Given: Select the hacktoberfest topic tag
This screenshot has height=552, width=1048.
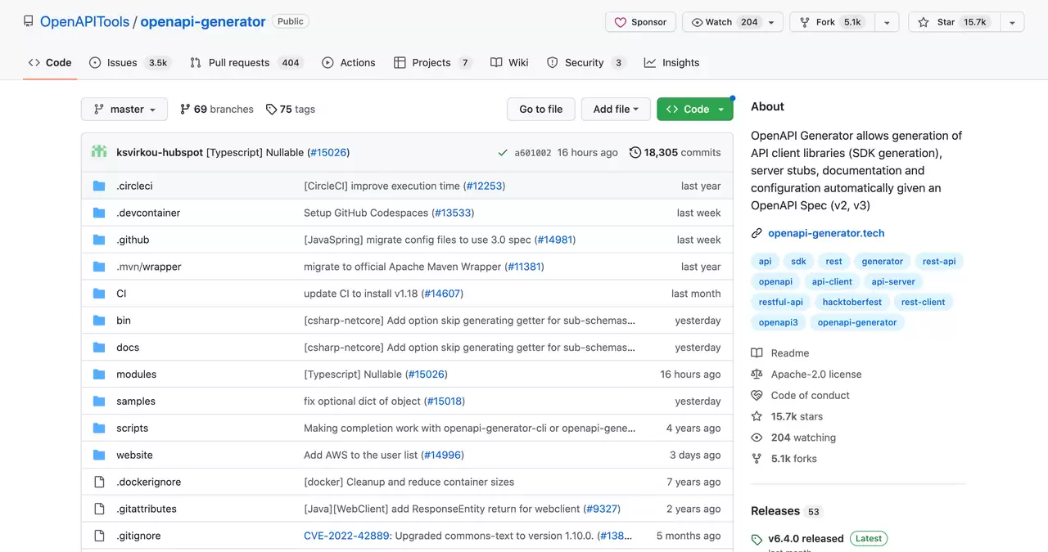Looking at the screenshot, I should pyautogui.click(x=852, y=302).
